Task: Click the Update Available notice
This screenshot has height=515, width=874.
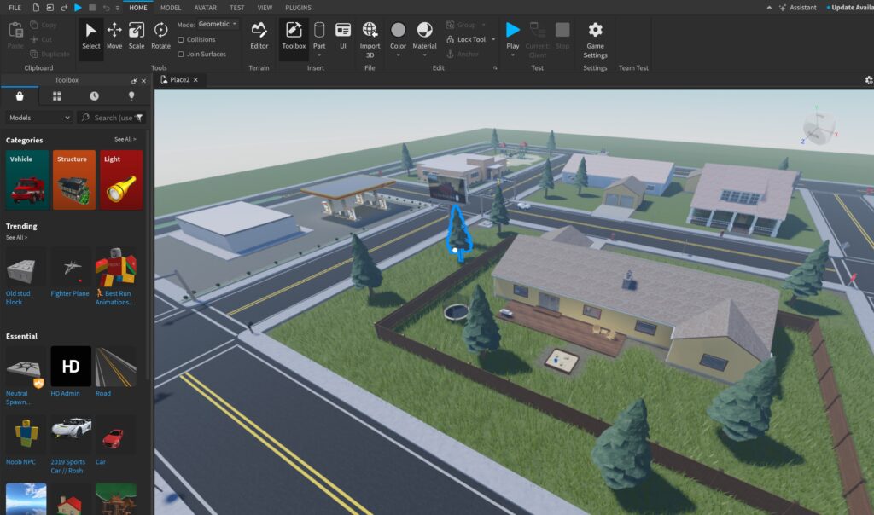Action: pyautogui.click(x=849, y=8)
